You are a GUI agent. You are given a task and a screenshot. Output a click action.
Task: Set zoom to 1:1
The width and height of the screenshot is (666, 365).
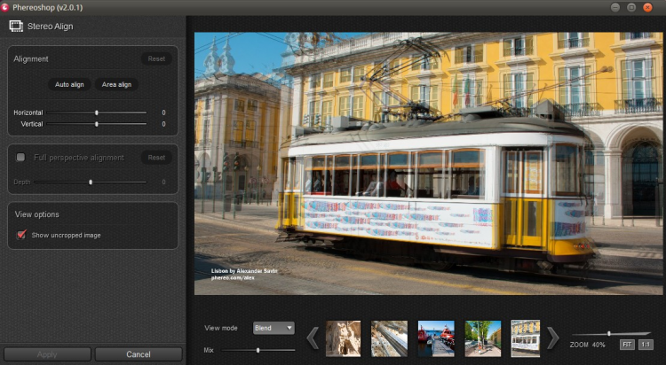click(646, 344)
